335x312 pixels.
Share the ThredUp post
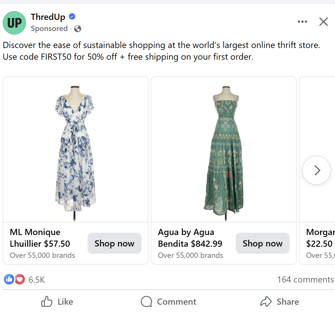pos(280,302)
